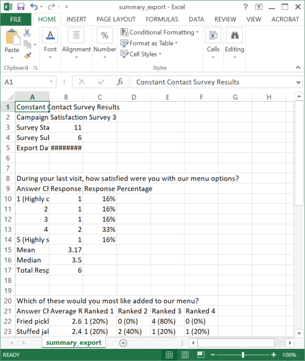Select row 15 header
305x361 pixels.
pos(8,250)
